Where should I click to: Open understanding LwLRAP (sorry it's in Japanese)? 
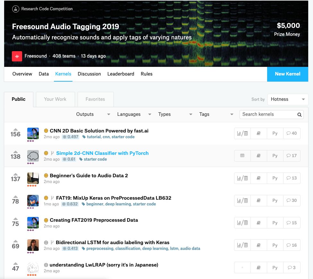click(x=104, y=265)
